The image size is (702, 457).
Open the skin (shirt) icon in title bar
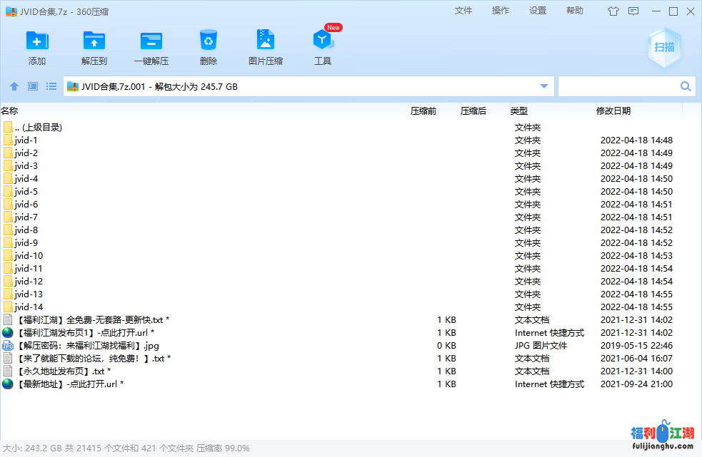tap(613, 11)
